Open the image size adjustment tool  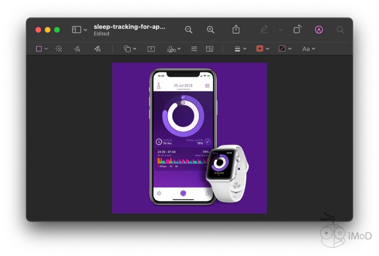(x=209, y=49)
